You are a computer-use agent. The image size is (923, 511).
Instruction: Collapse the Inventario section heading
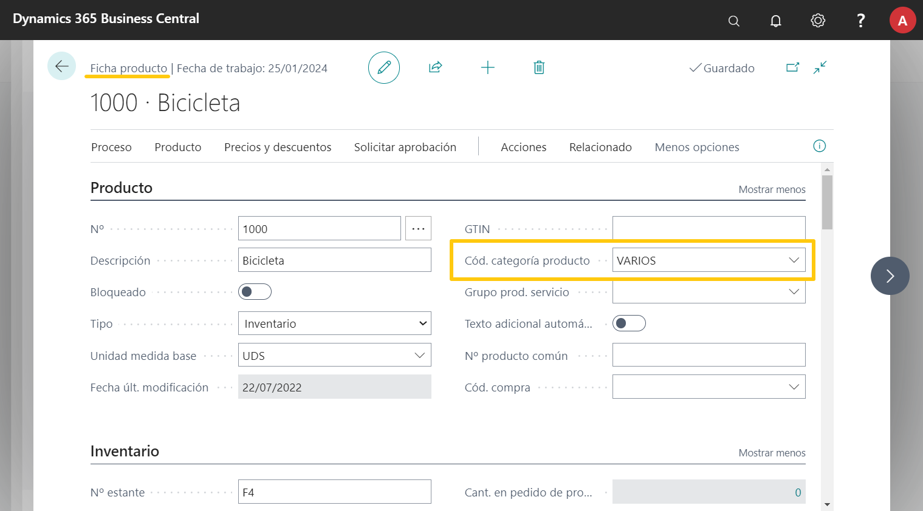click(125, 451)
